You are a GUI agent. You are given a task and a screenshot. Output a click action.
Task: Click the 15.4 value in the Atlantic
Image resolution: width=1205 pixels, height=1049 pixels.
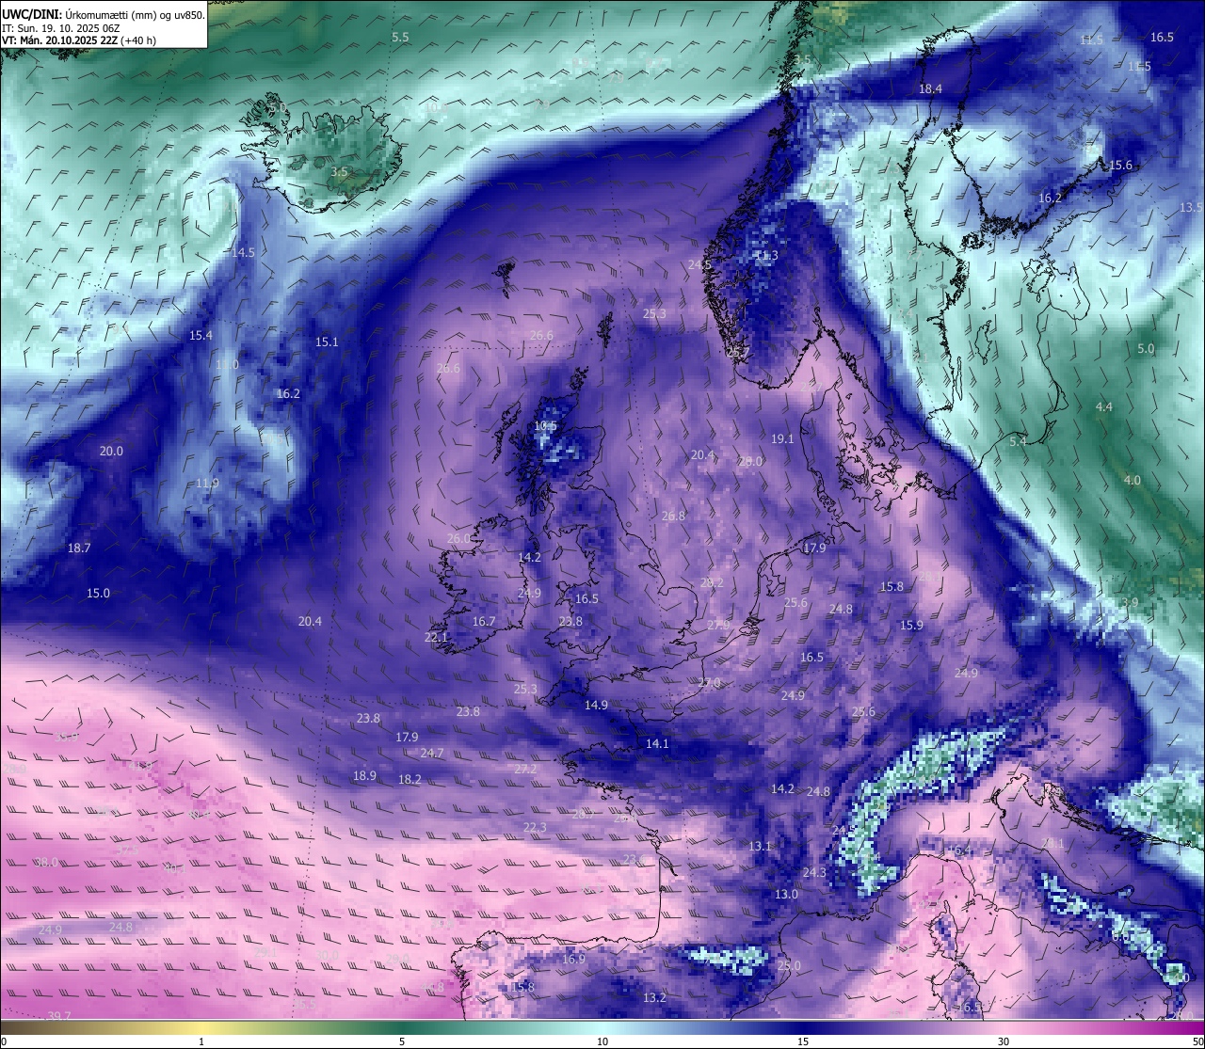201,335
